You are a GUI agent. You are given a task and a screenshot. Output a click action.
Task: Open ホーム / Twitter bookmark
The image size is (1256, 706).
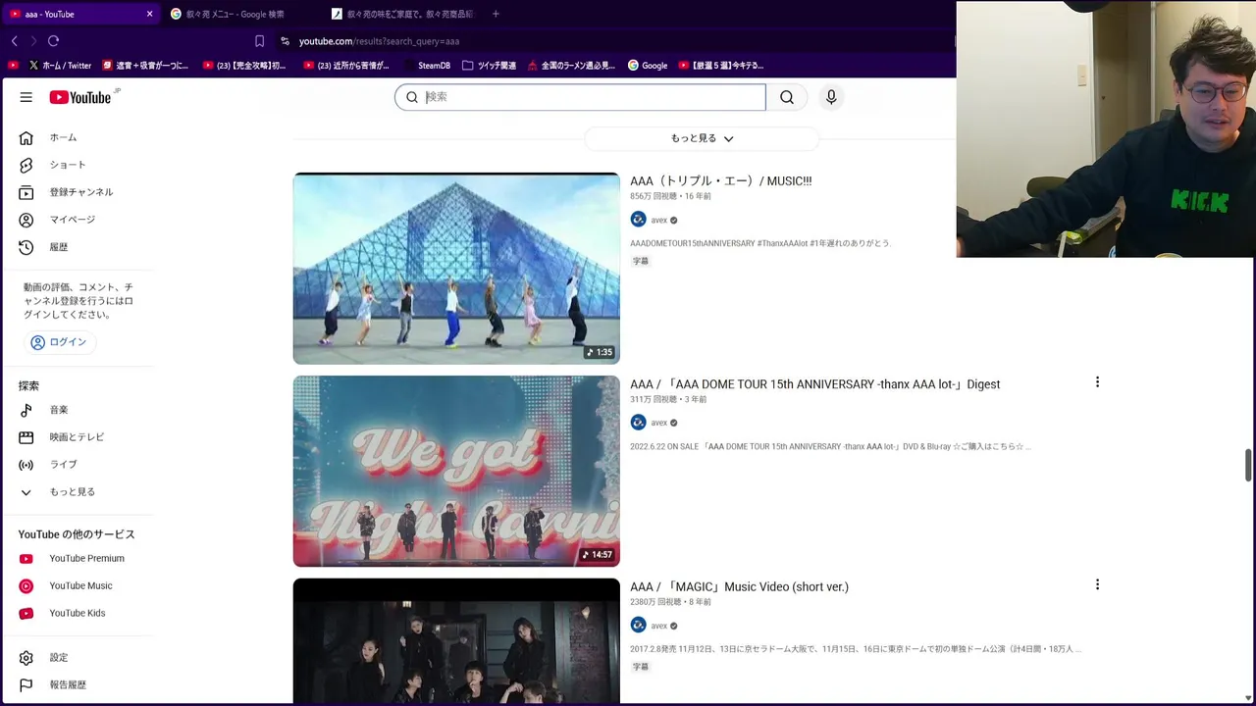coord(60,66)
